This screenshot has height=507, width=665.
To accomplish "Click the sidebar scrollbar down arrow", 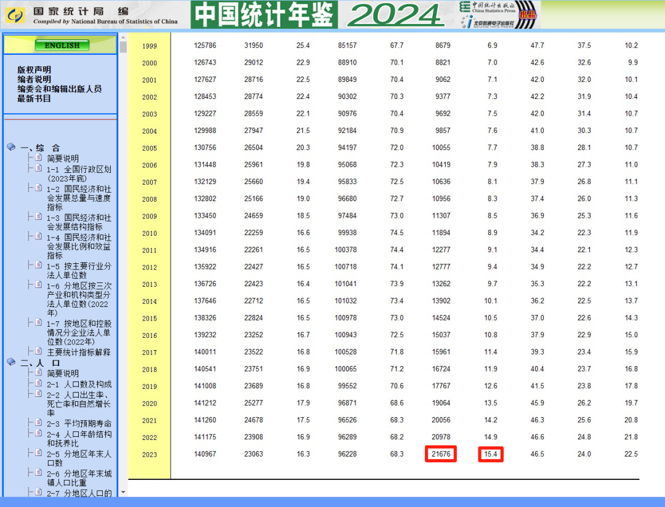I will tap(123, 492).
